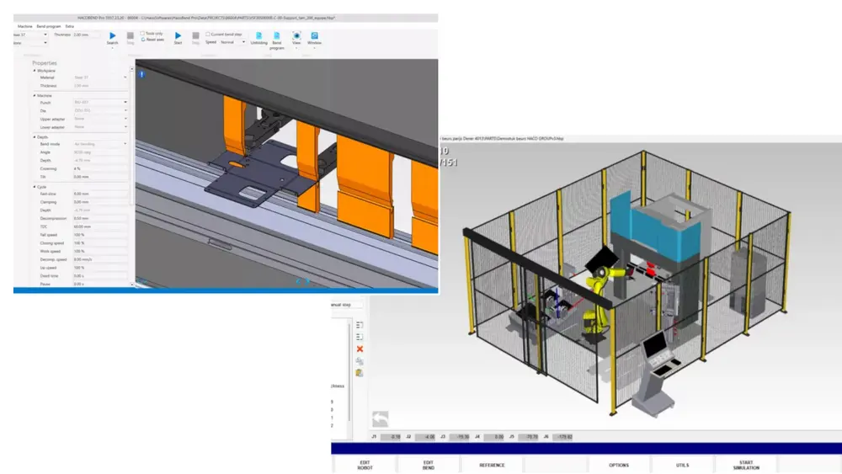Click the Crowning value field
Screen dimensions: 842x474
point(100,168)
